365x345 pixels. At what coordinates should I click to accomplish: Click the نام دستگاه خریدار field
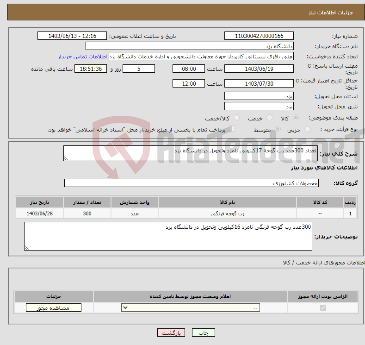coord(190,46)
